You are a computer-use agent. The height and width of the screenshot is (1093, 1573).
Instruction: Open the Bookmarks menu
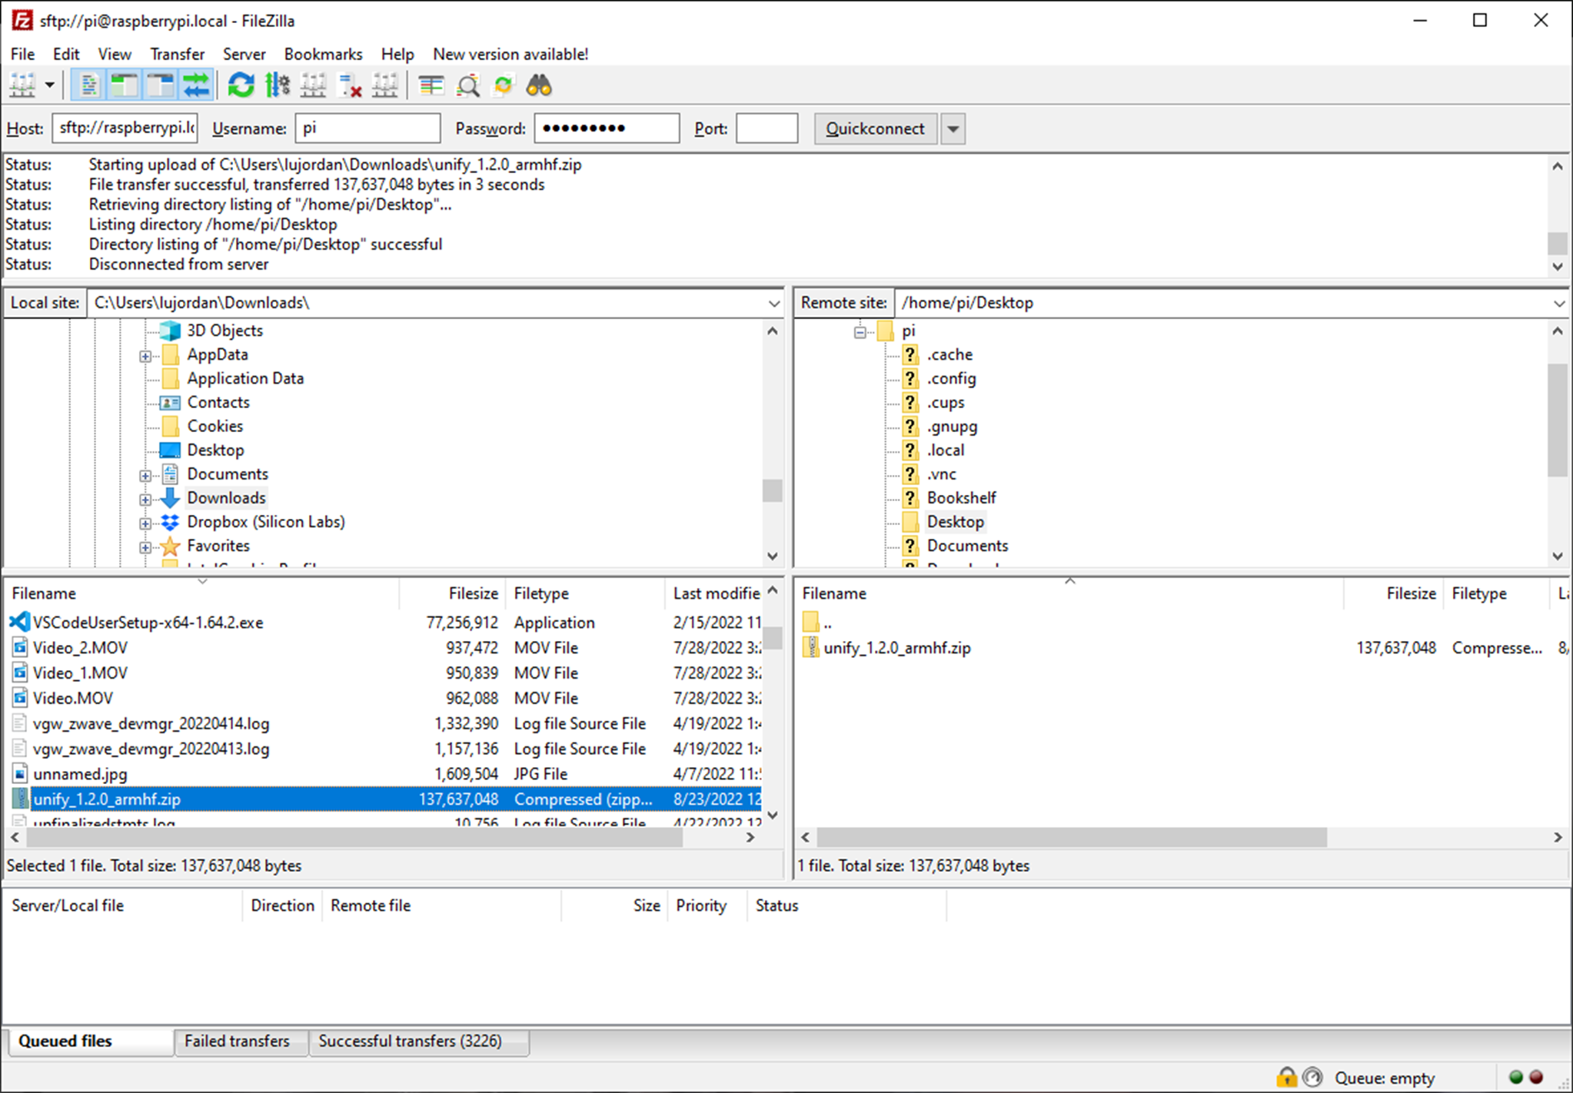click(x=321, y=54)
